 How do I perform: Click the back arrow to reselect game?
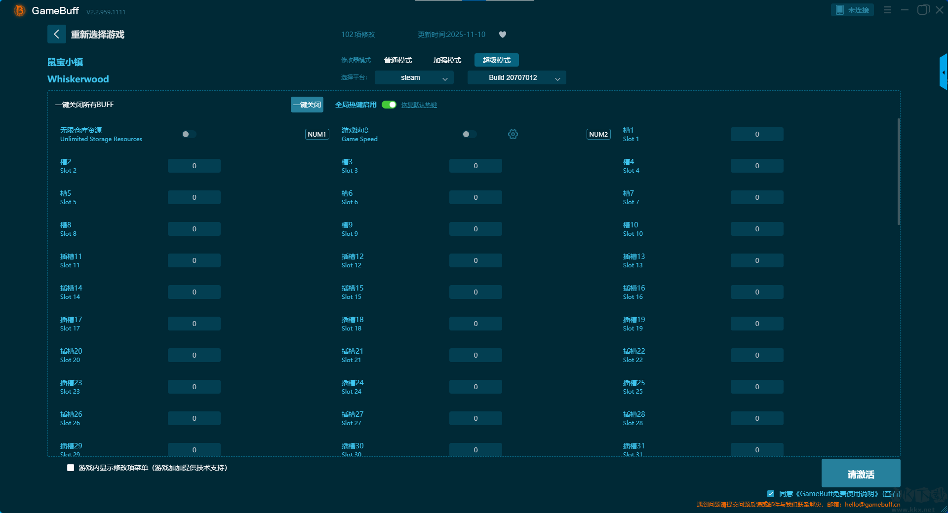[x=56, y=34]
